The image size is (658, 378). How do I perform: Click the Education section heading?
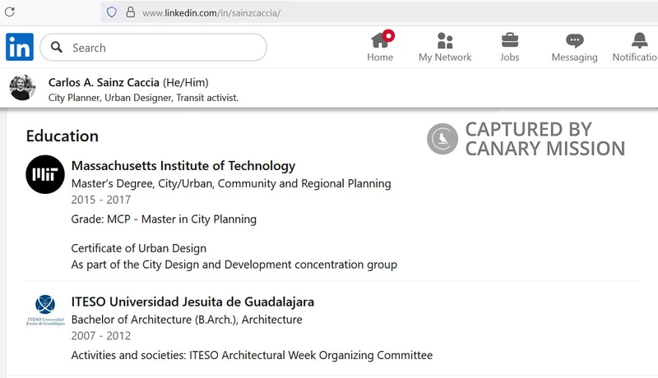click(63, 136)
